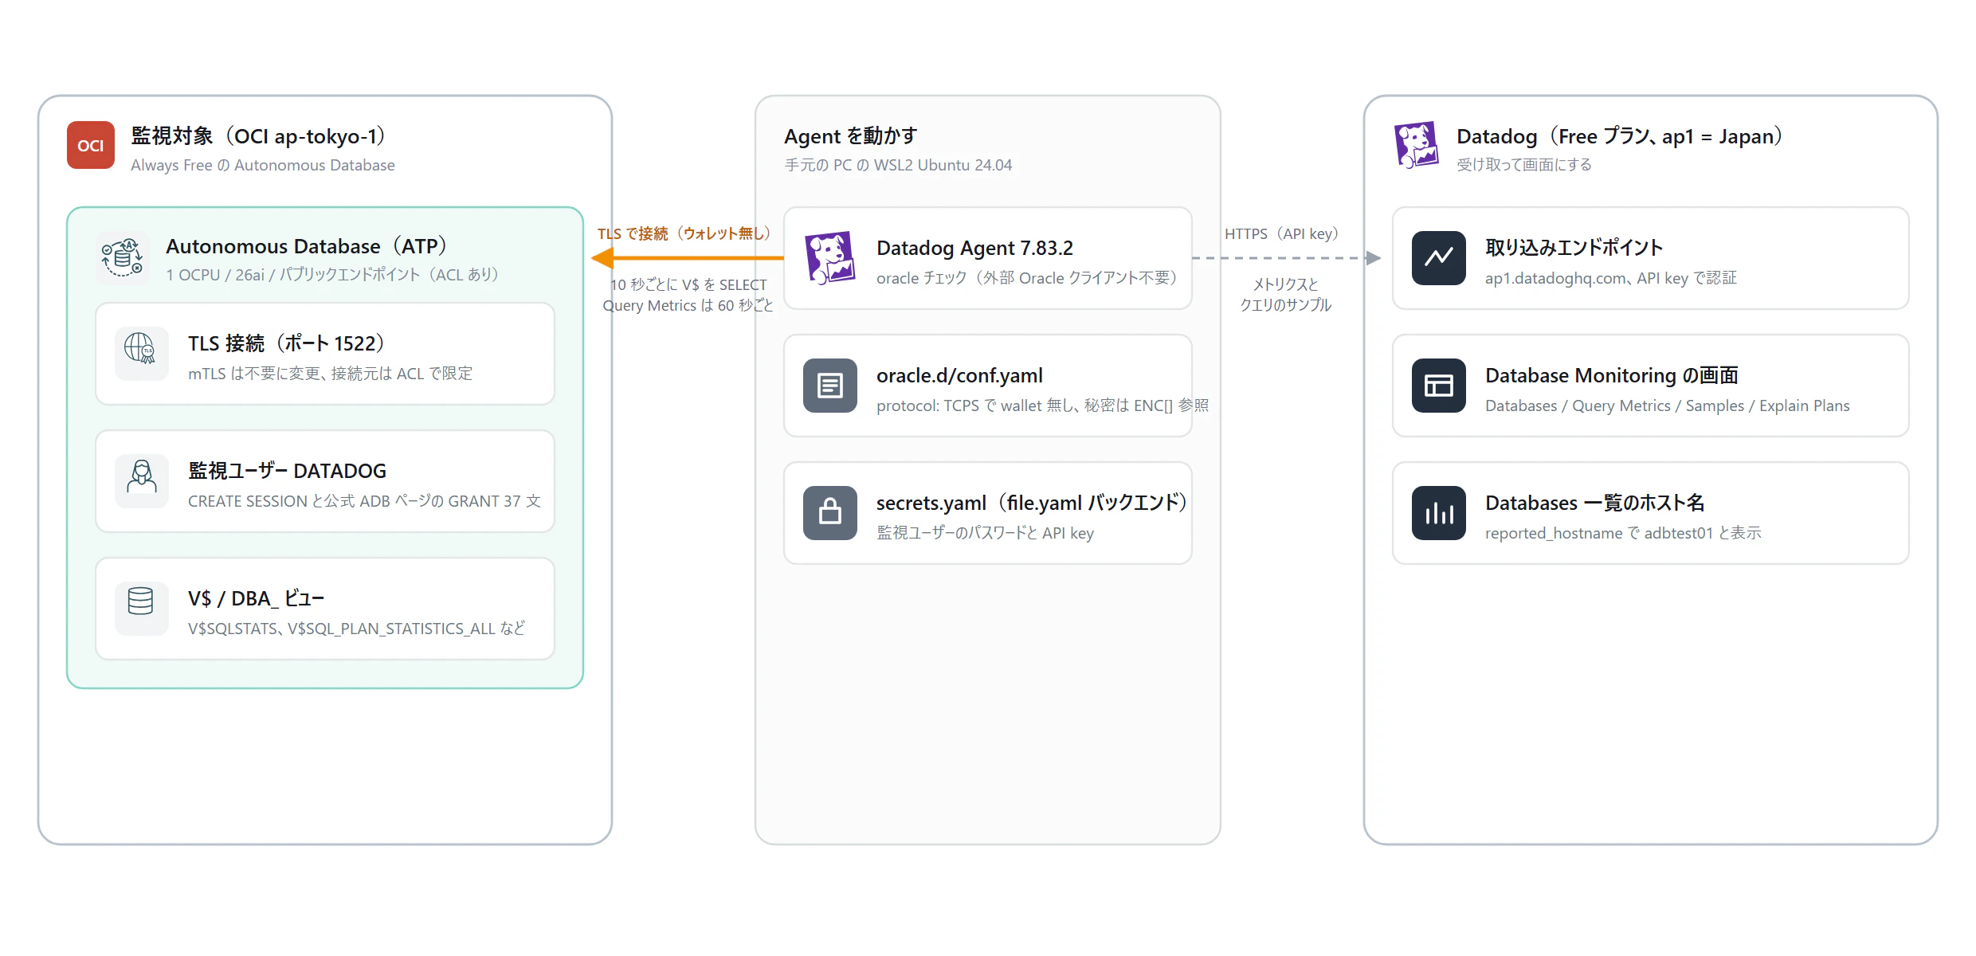
Task: Click the クエリのサンプル label
Action: (1285, 305)
